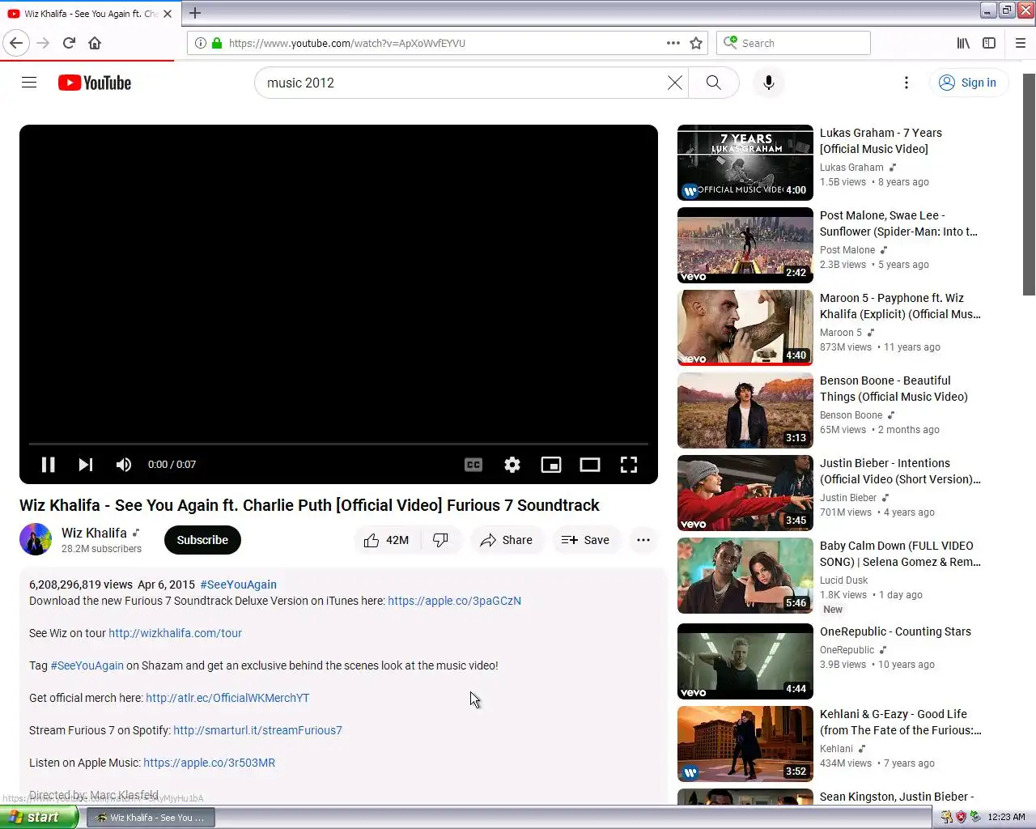
Task: Go to YouTube home via logo
Action: (x=95, y=83)
